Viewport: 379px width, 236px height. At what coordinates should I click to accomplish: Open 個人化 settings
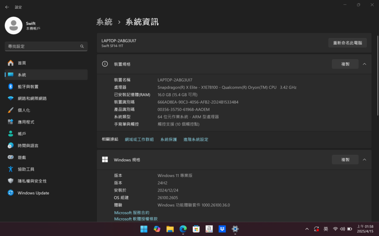pos(46,110)
